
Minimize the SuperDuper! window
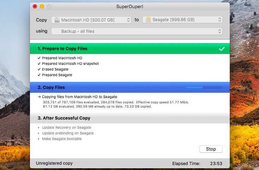pyautogui.click(x=42, y=6)
